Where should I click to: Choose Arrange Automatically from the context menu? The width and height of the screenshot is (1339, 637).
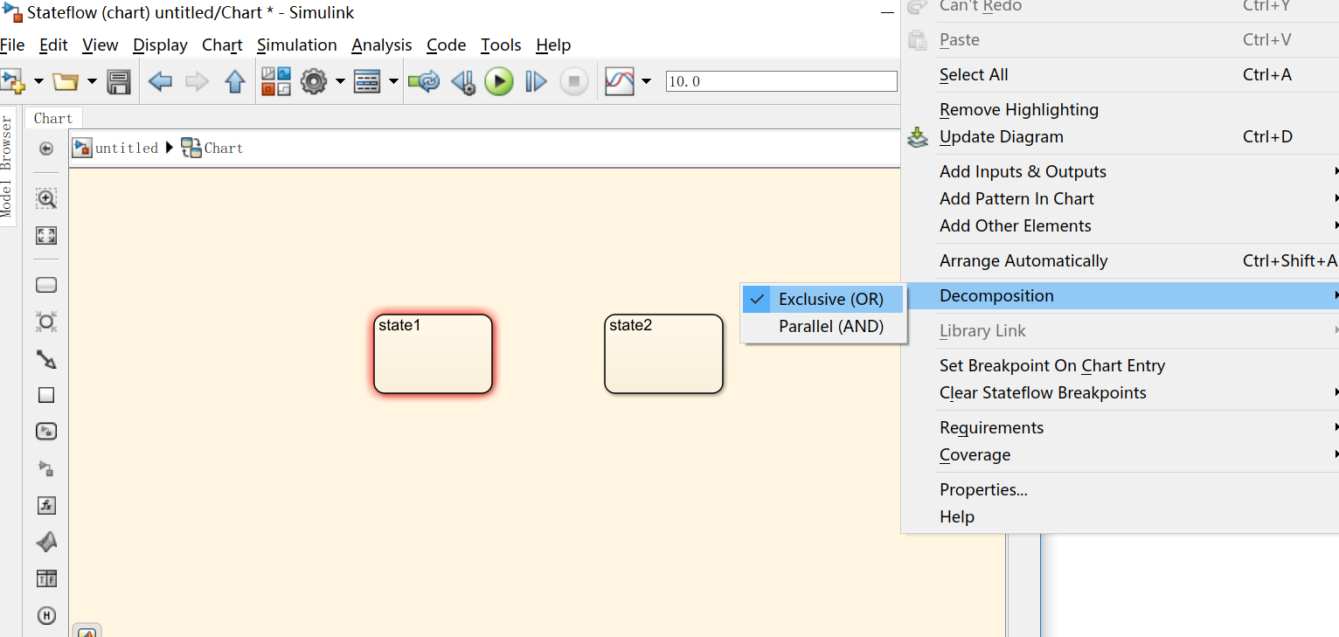pos(1023,260)
